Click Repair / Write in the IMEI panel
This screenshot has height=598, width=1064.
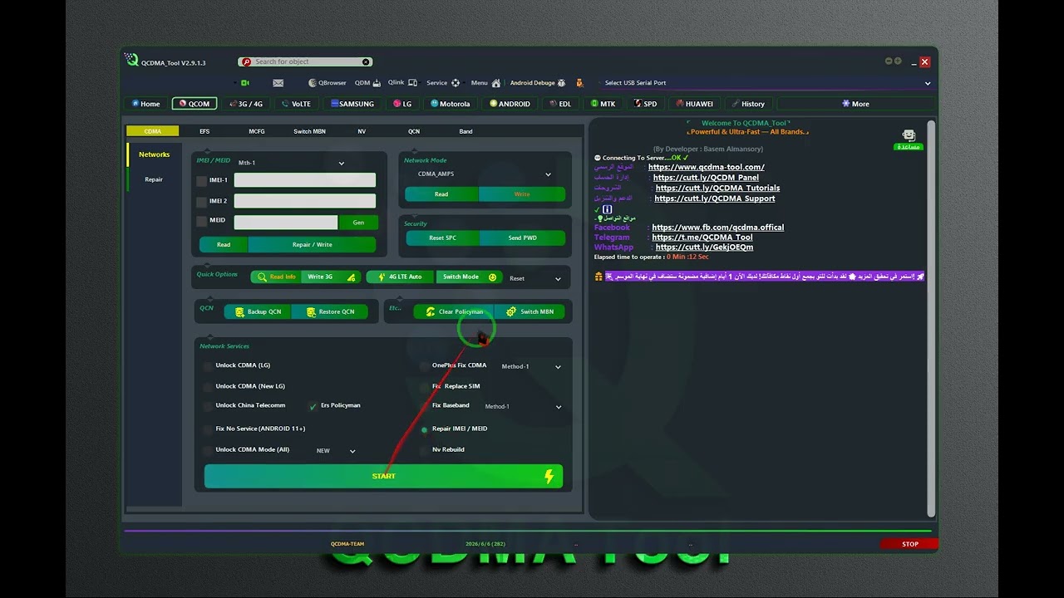(x=313, y=245)
